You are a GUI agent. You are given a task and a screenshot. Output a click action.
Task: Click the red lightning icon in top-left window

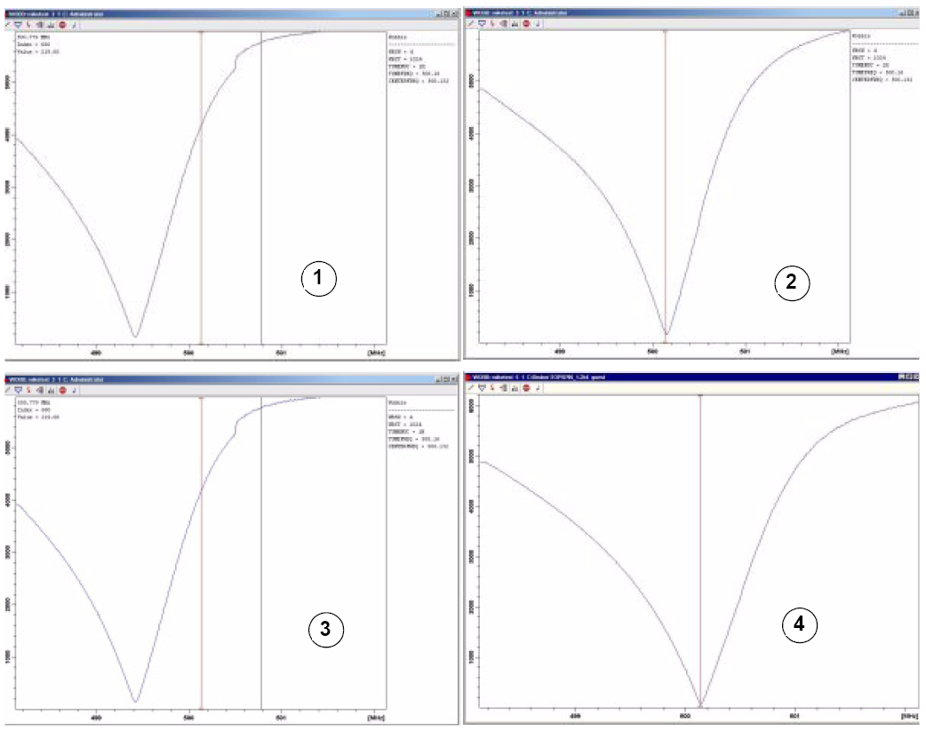[28, 25]
